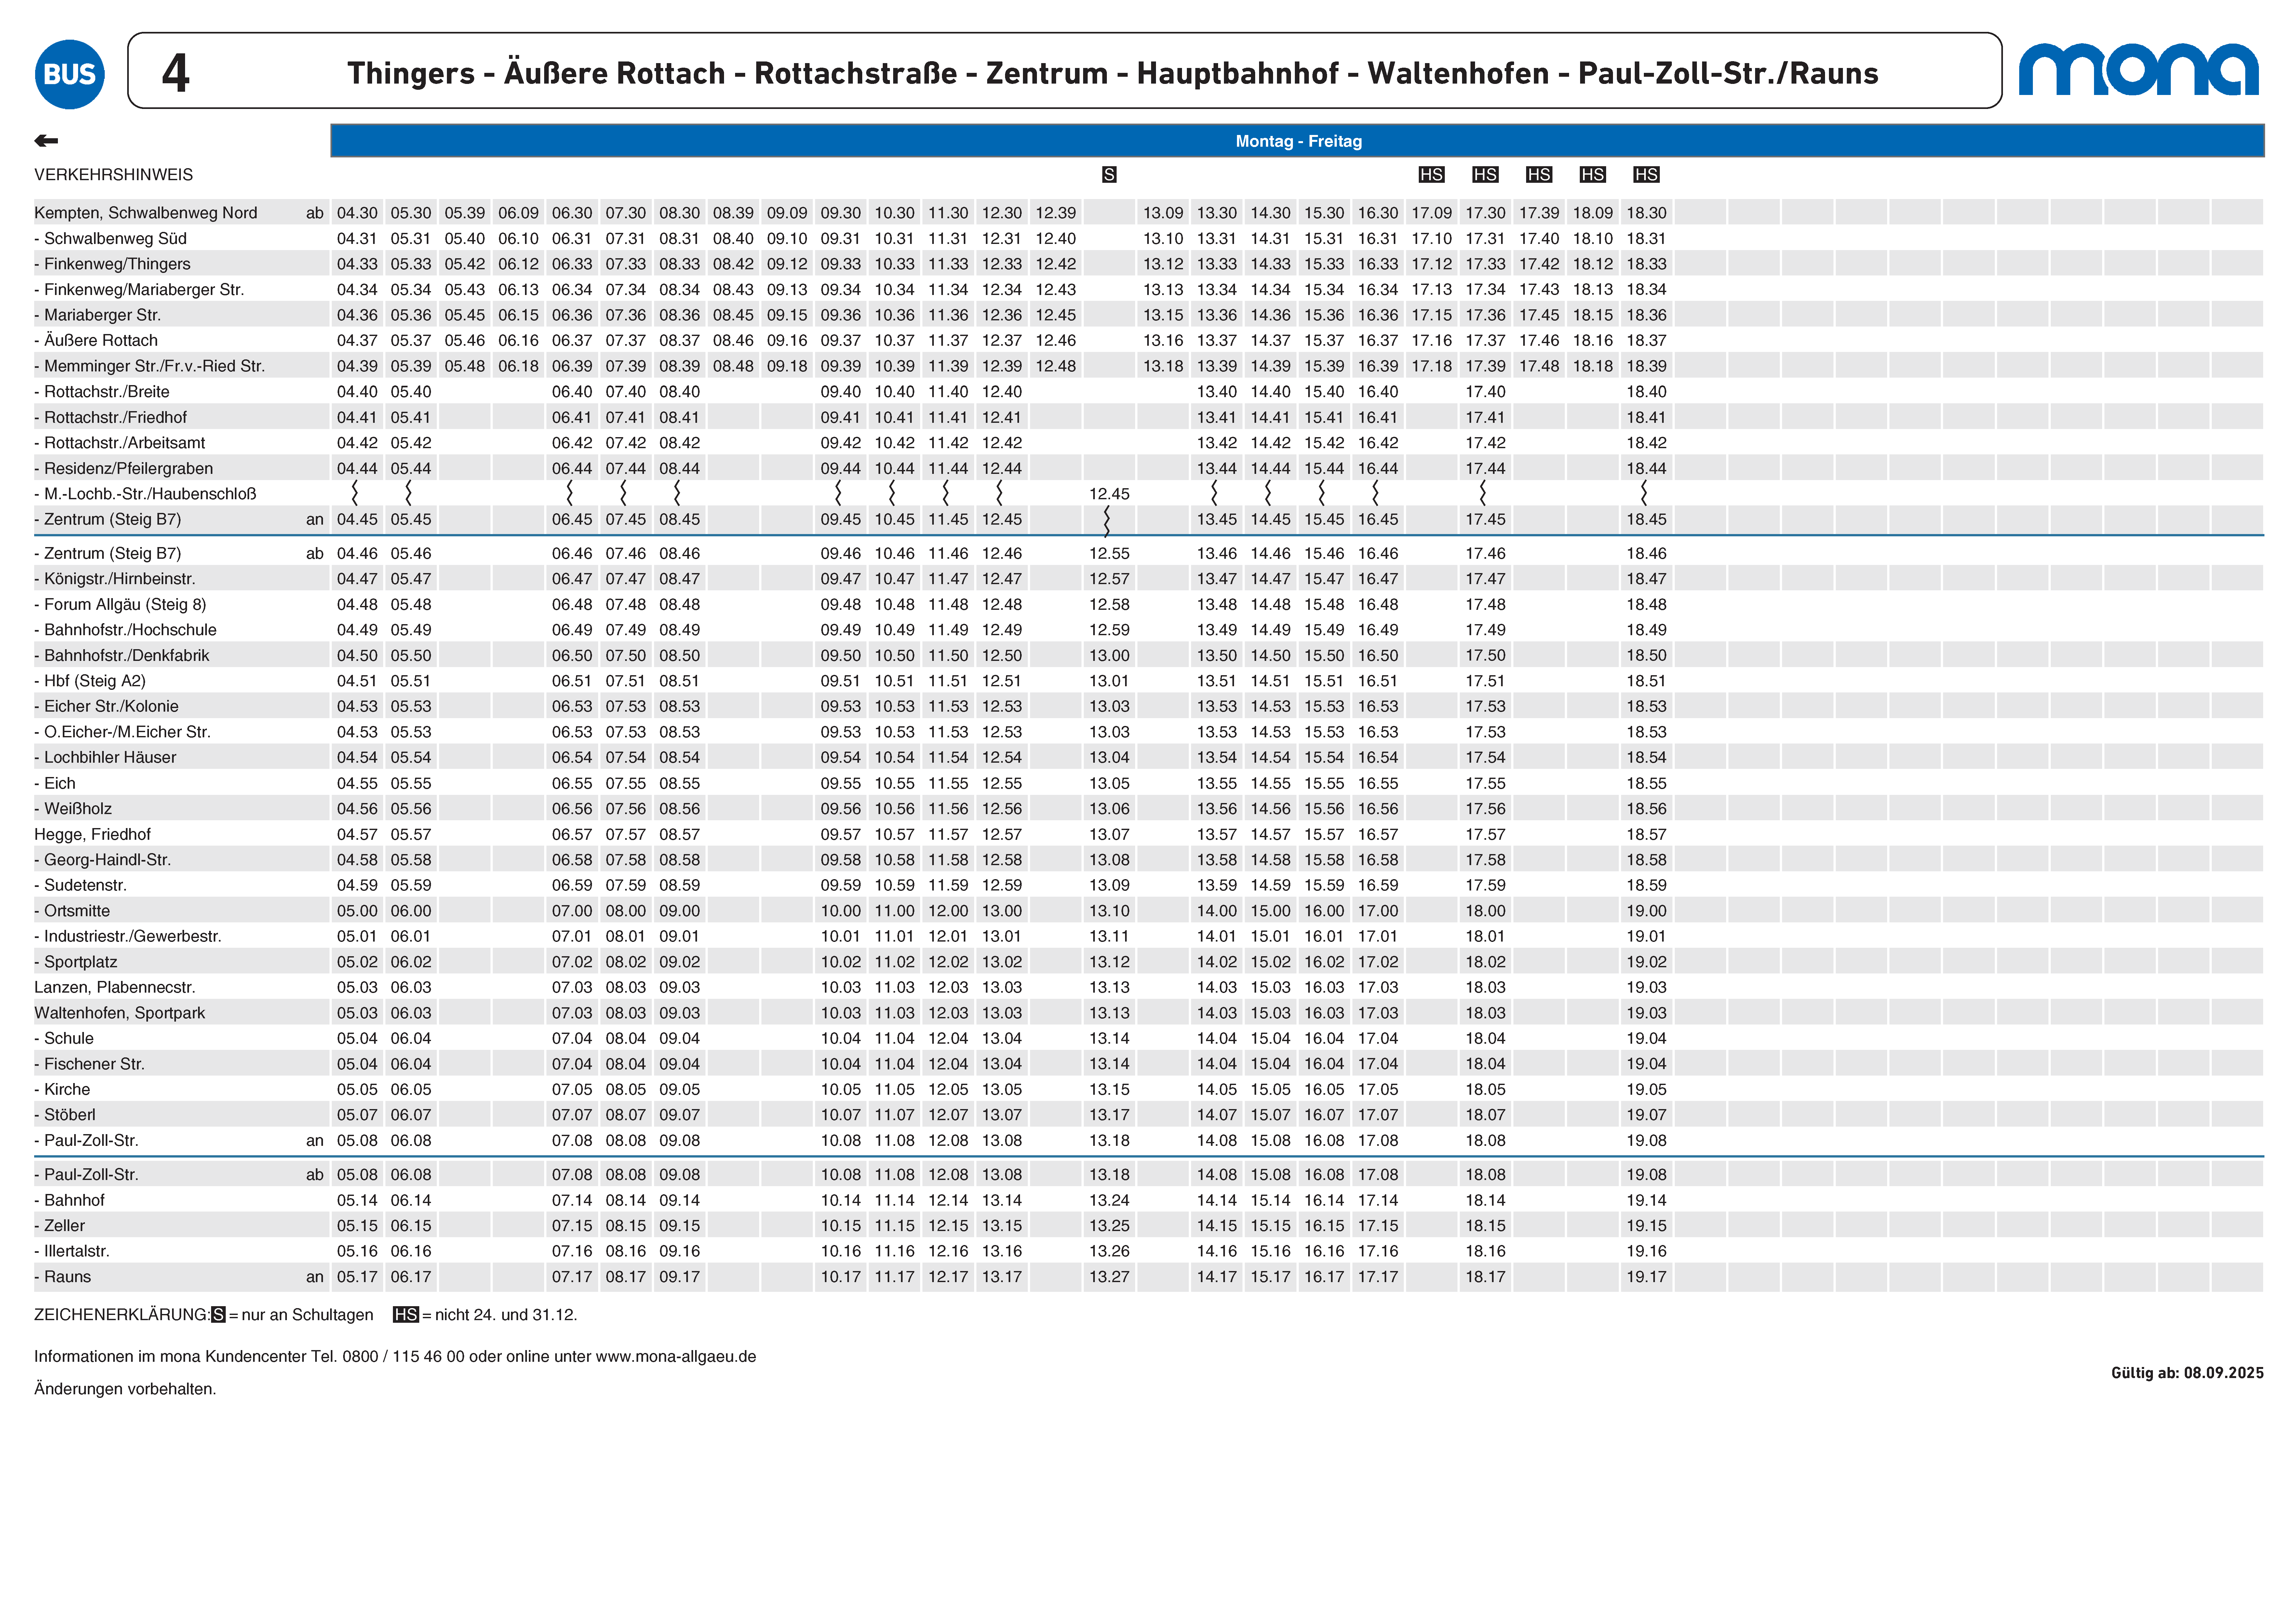Click the line number 4 in the header
2296x1621 pixels.
click(176, 73)
